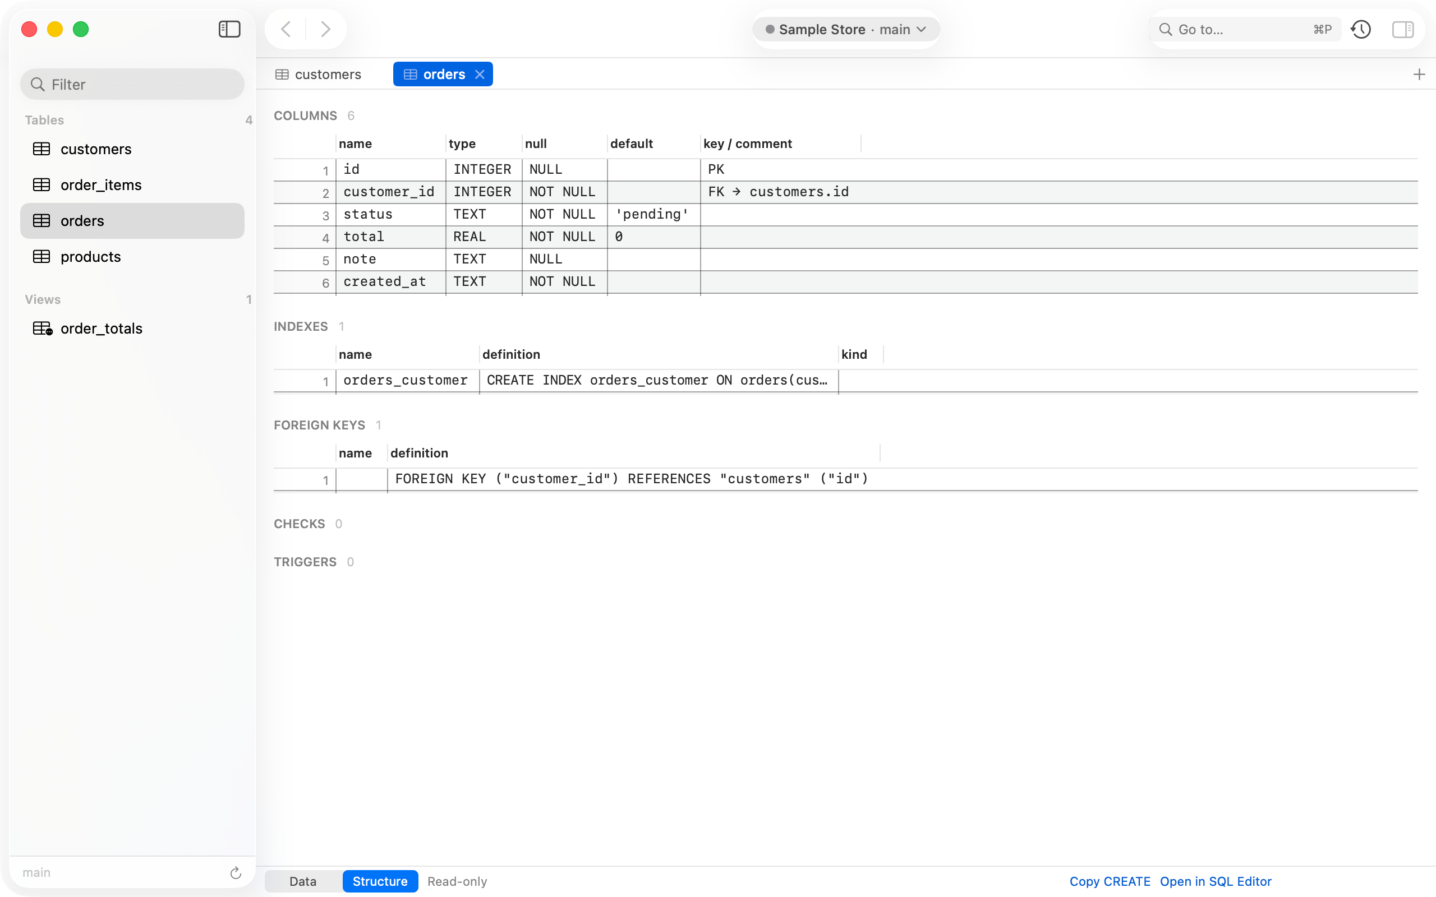Add a new tab with plus icon
The image size is (1436, 897).
[x=1419, y=74]
